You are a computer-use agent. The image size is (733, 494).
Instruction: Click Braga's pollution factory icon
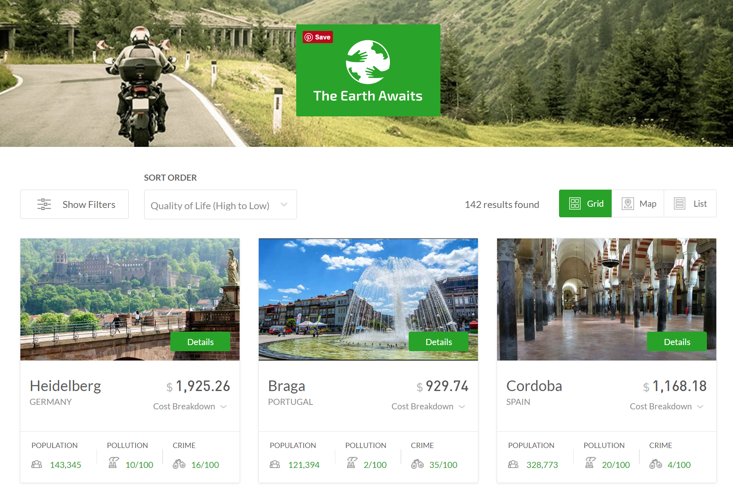click(352, 463)
